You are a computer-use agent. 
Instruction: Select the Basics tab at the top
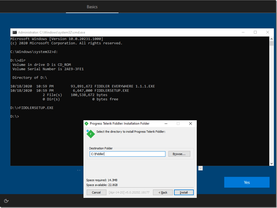click(92, 7)
